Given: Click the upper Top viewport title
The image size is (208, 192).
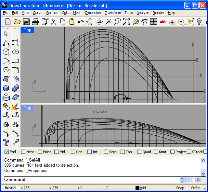Looking at the screenshot, I should click(x=28, y=30).
